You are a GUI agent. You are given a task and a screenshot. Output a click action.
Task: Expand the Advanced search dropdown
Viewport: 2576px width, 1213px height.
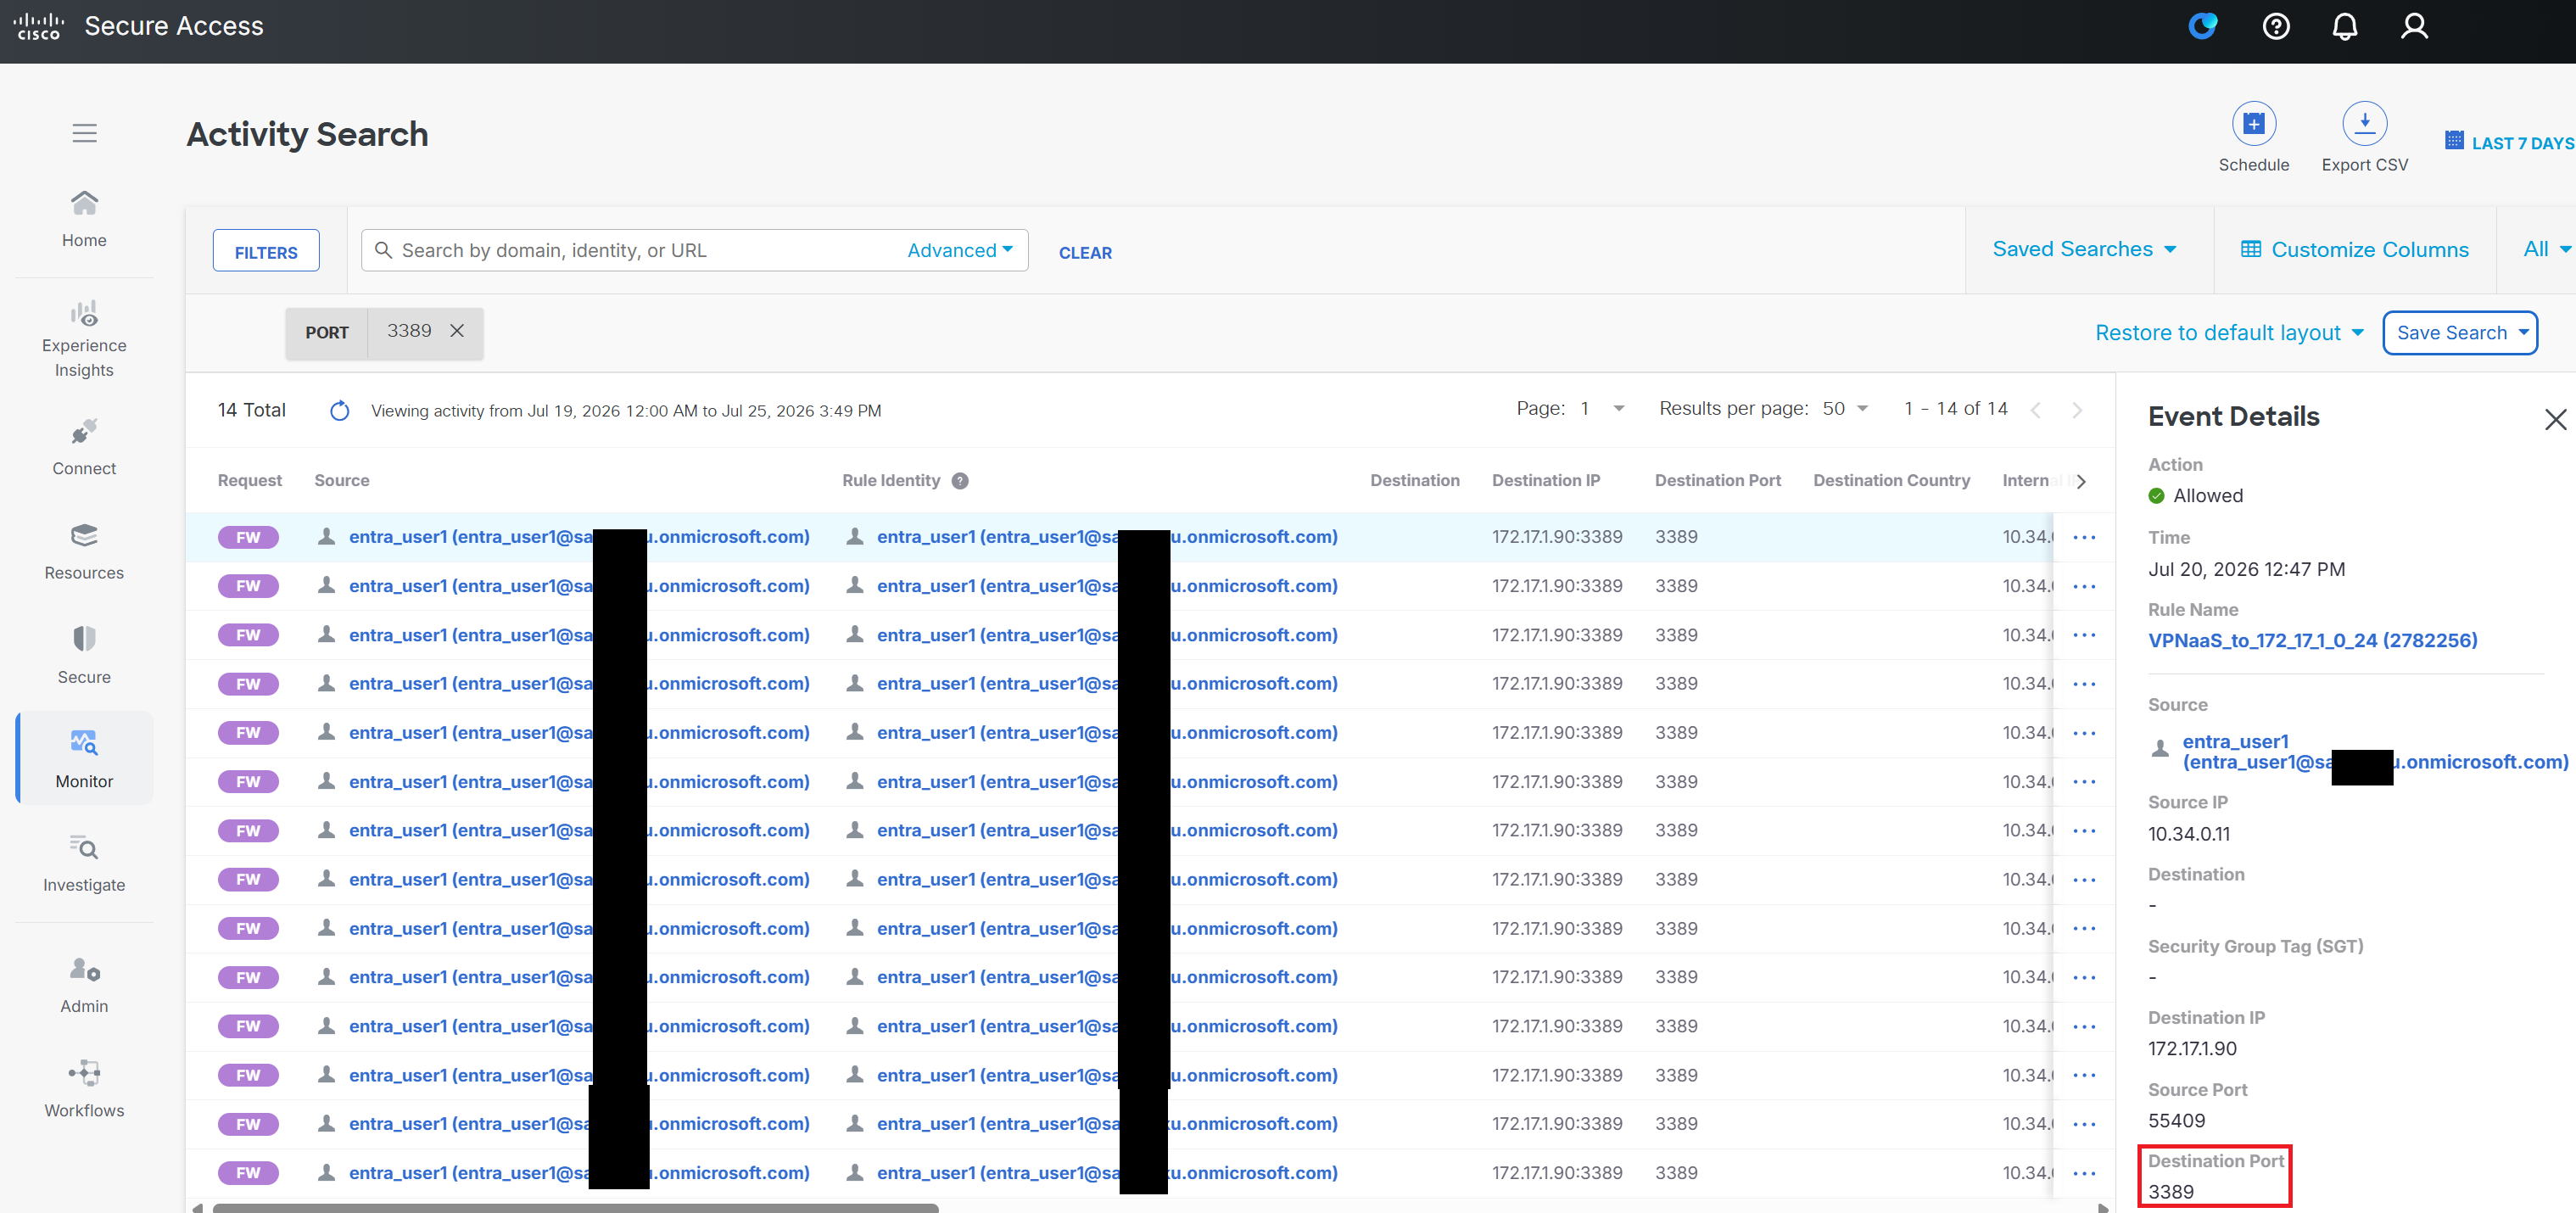(x=960, y=250)
